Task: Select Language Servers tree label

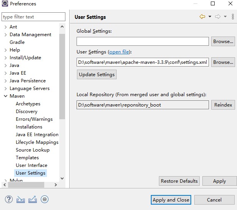Action: click(30, 88)
